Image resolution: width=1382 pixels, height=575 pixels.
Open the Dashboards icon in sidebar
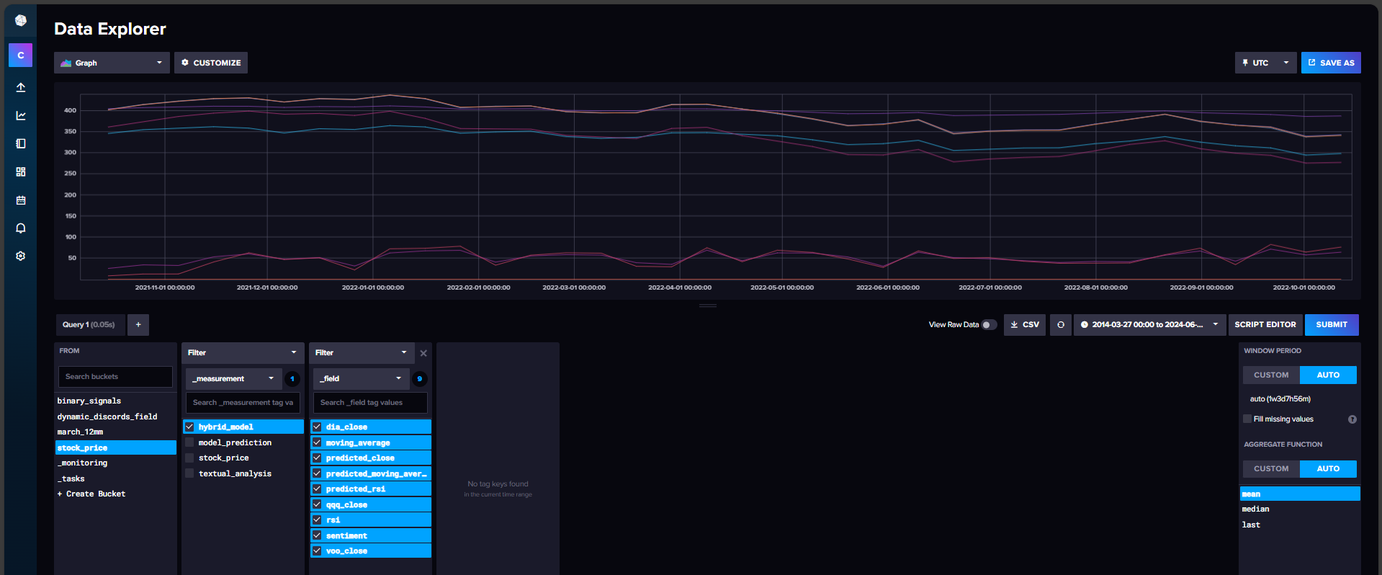click(x=21, y=171)
